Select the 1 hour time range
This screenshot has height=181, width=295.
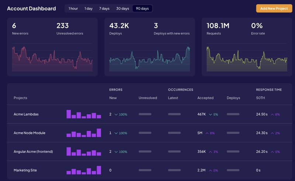(x=73, y=8)
